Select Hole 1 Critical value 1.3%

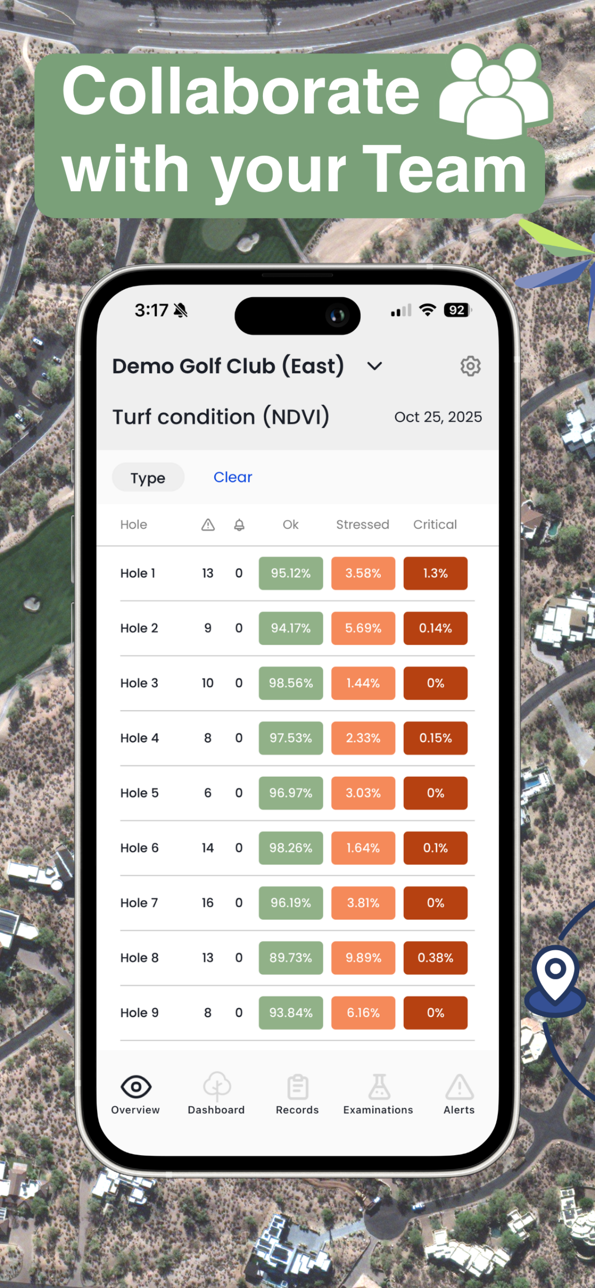(435, 574)
